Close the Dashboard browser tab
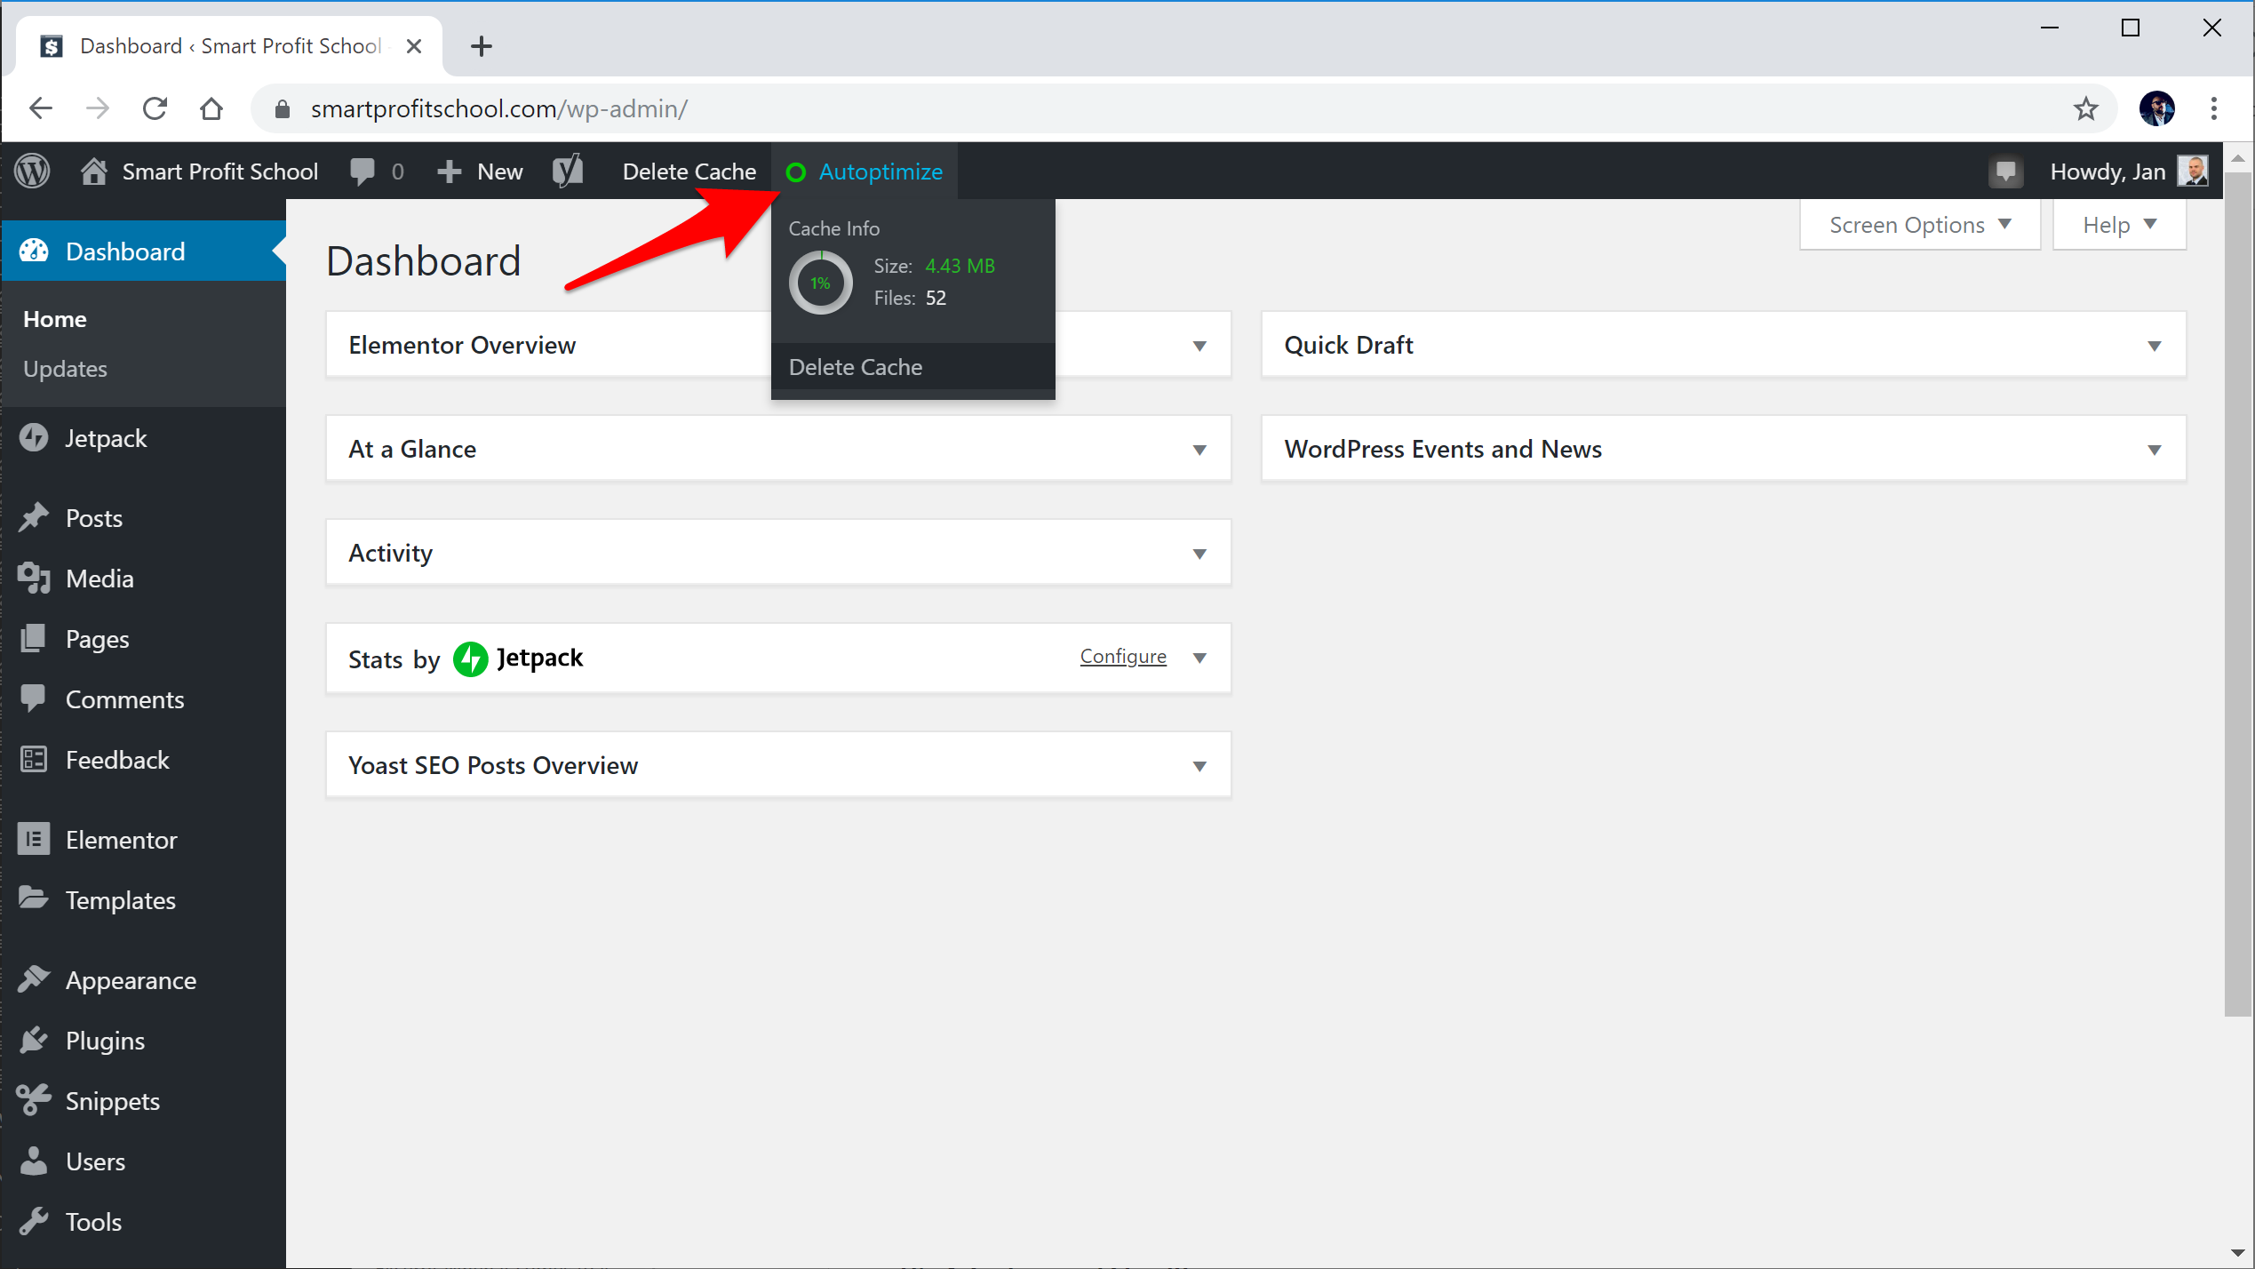Screen dimensions: 2255x1269 (414, 46)
